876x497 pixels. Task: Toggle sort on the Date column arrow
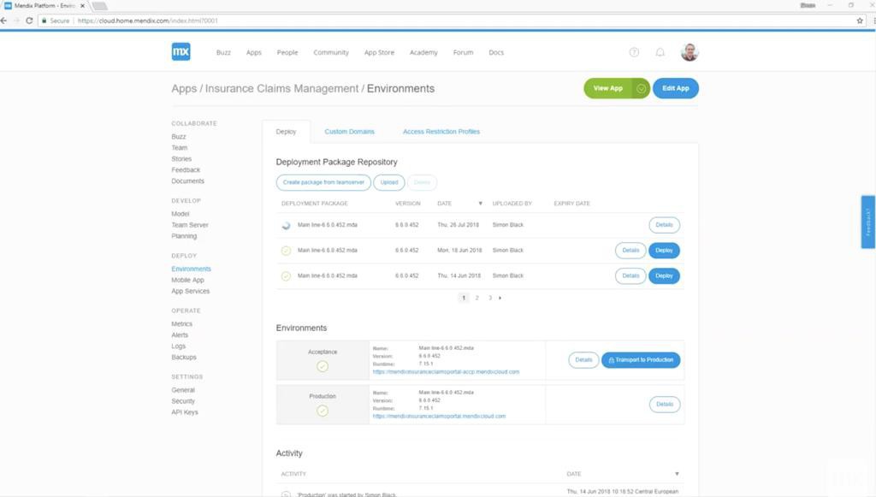tap(480, 204)
